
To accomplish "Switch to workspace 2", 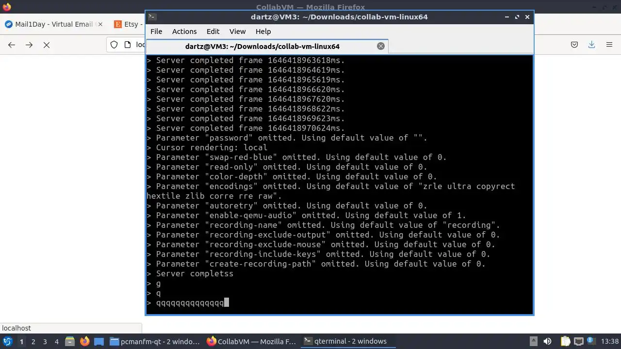I will point(33,341).
